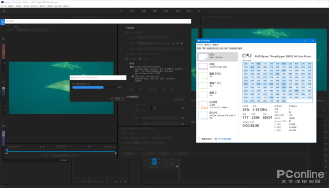
Task: Click the set in-point icon under the export preview
Action: pyautogui.click(x=40, y=147)
